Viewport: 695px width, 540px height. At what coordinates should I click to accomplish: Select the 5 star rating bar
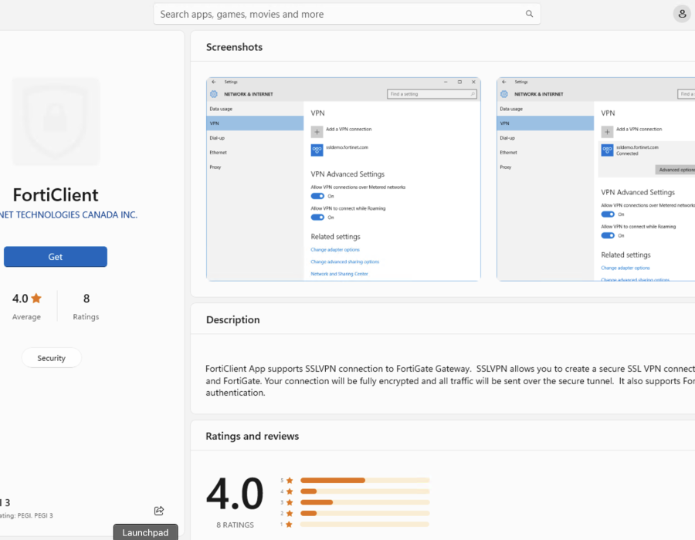[x=364, y=481]
